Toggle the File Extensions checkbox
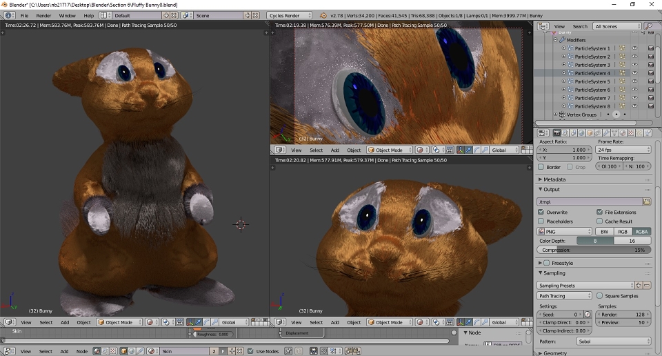The height and width of the screenshot is (356, 662). (x=599, y=212)
